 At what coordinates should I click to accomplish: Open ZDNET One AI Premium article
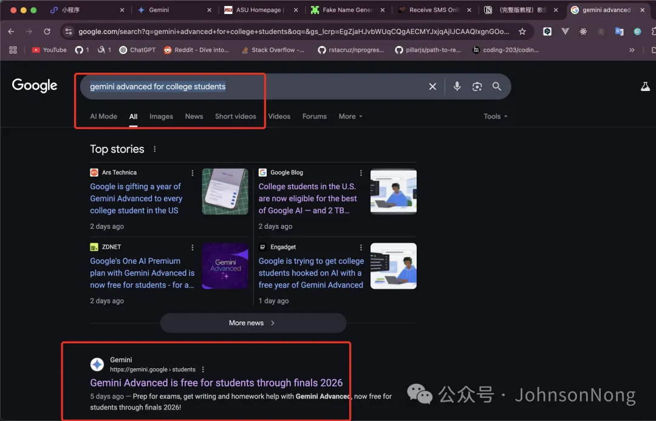142,273
